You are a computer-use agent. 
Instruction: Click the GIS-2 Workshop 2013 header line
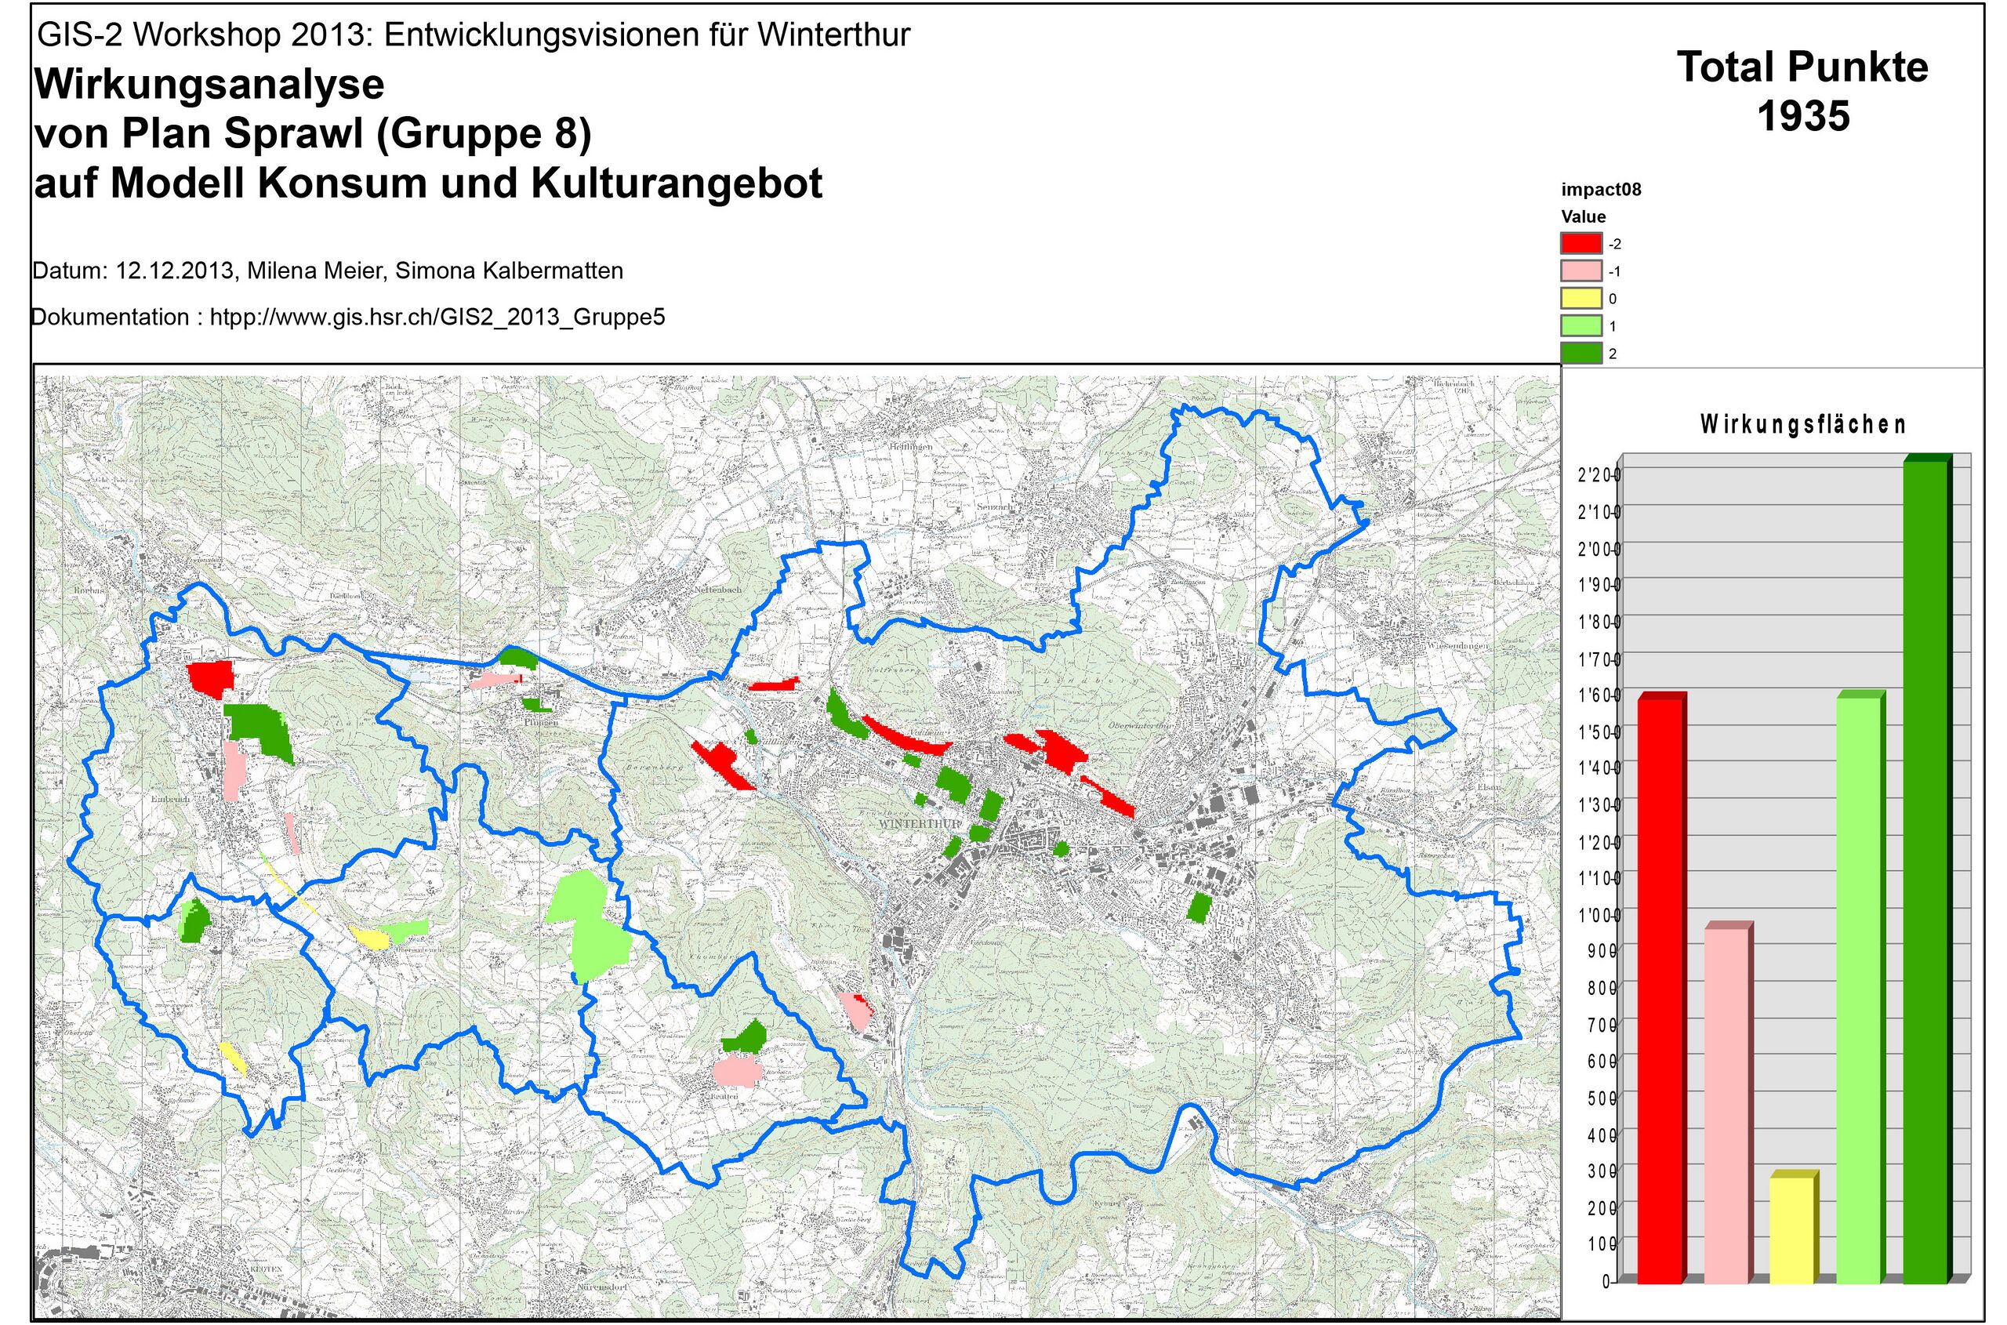pyautogui.click(x=474, y=34)
